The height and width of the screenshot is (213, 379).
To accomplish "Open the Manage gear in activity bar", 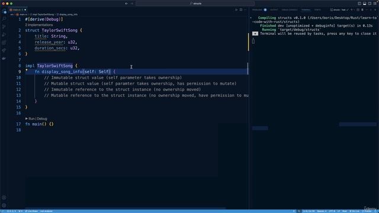I will [x=4, y=205].
